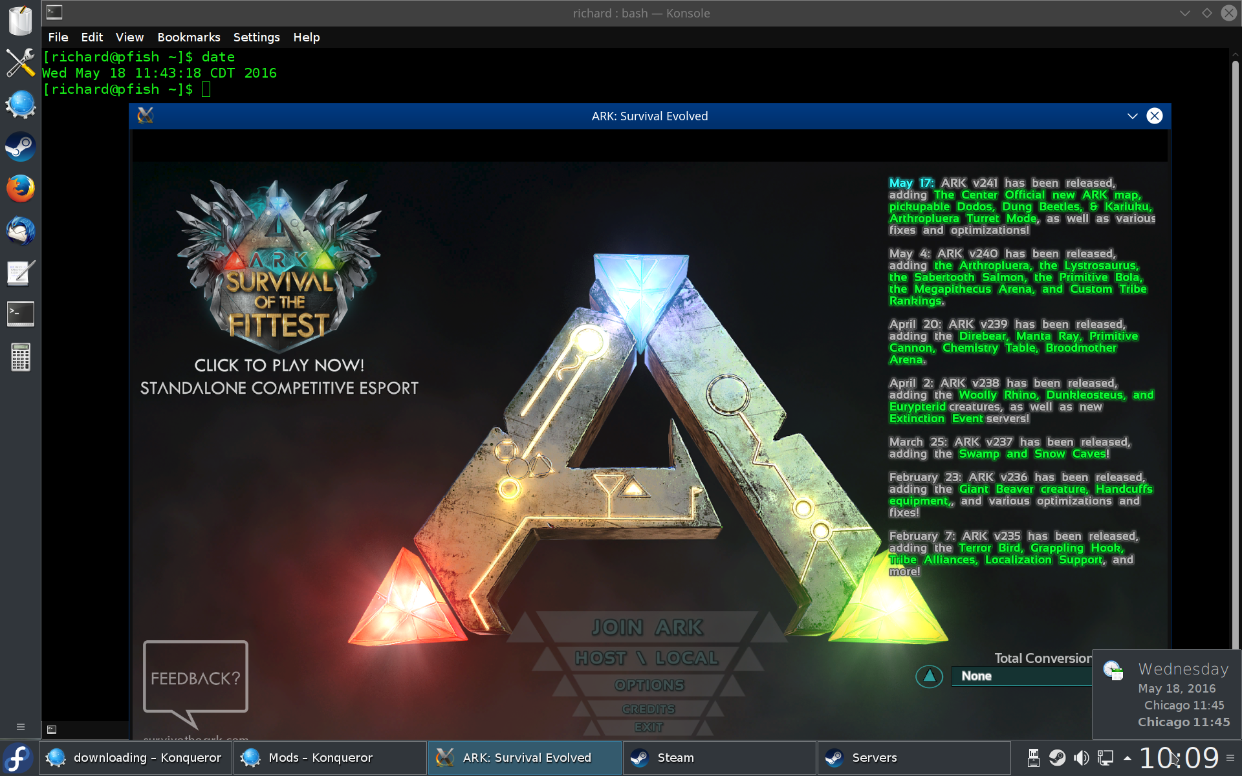The height and width of the screenshot is (776, 1242).
Task: Click the Konsole window icon in its title bar
Action: pyautogui.click(x=54, y=12)
